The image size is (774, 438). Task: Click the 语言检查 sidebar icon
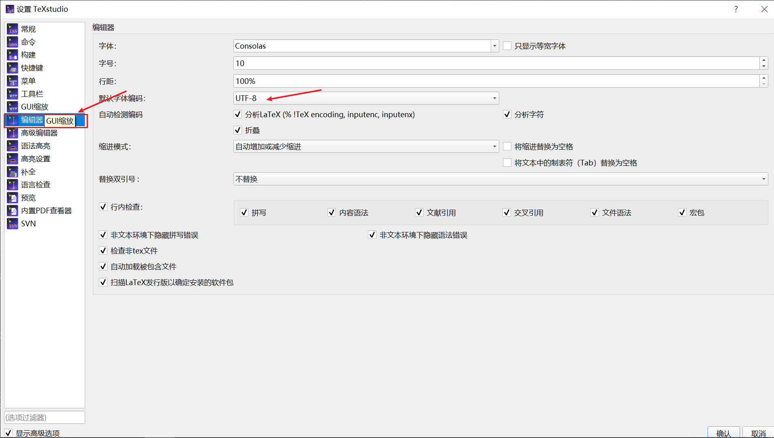13,185
